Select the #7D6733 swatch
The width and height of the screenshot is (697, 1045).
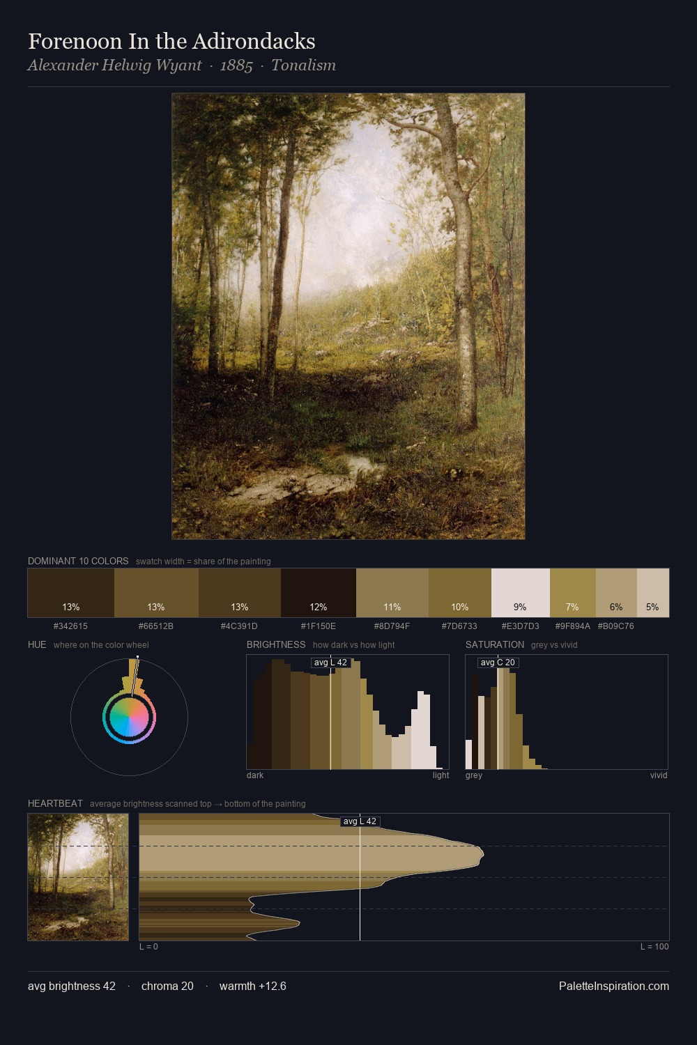[460, 593]
